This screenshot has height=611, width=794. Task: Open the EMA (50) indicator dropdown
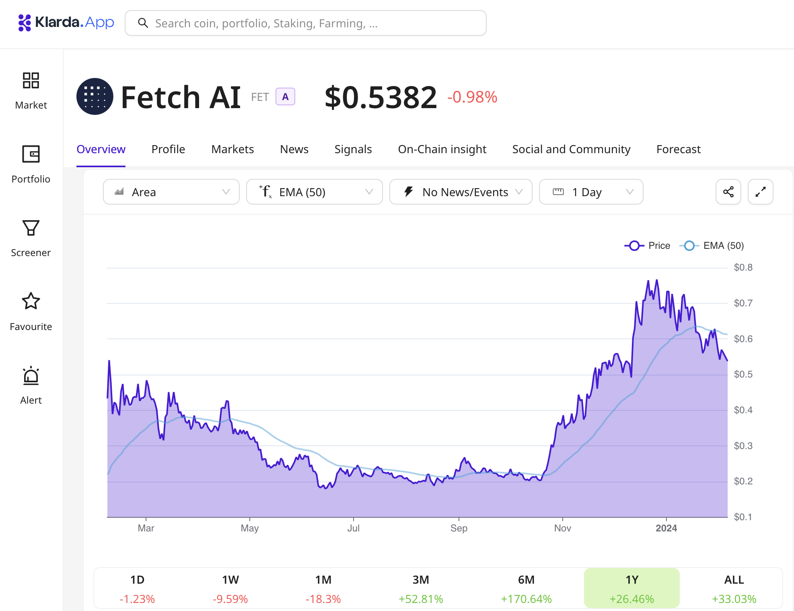tap(314, 192)
